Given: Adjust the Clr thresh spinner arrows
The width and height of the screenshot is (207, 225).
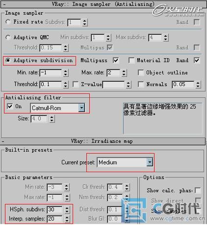Looking at the screenshot, I should (x=127, y=187).
